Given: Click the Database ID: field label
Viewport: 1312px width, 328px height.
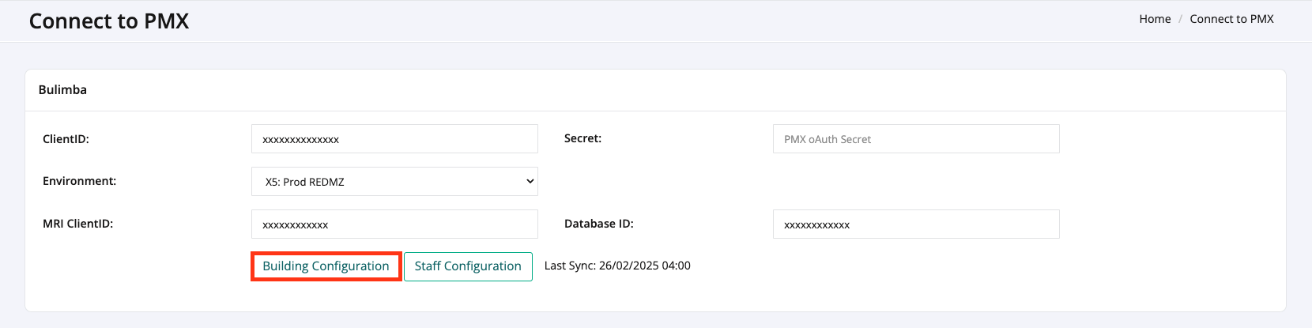Looking at the screenshot, I should (598, 224).
